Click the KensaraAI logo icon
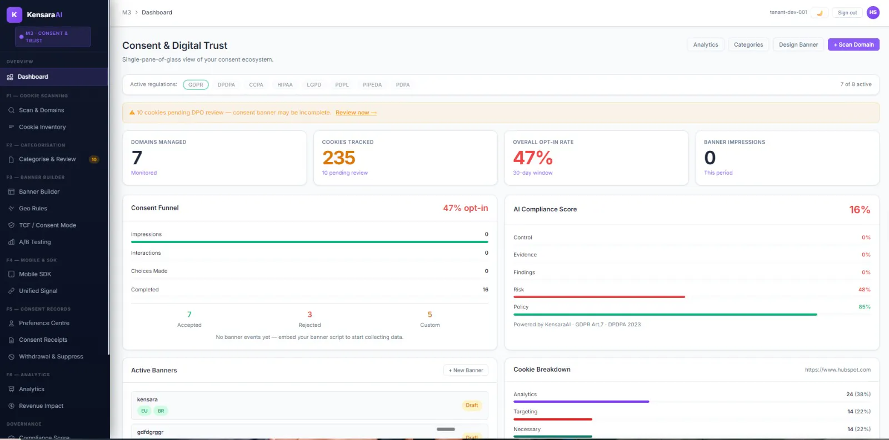 (x=14, y=14)
